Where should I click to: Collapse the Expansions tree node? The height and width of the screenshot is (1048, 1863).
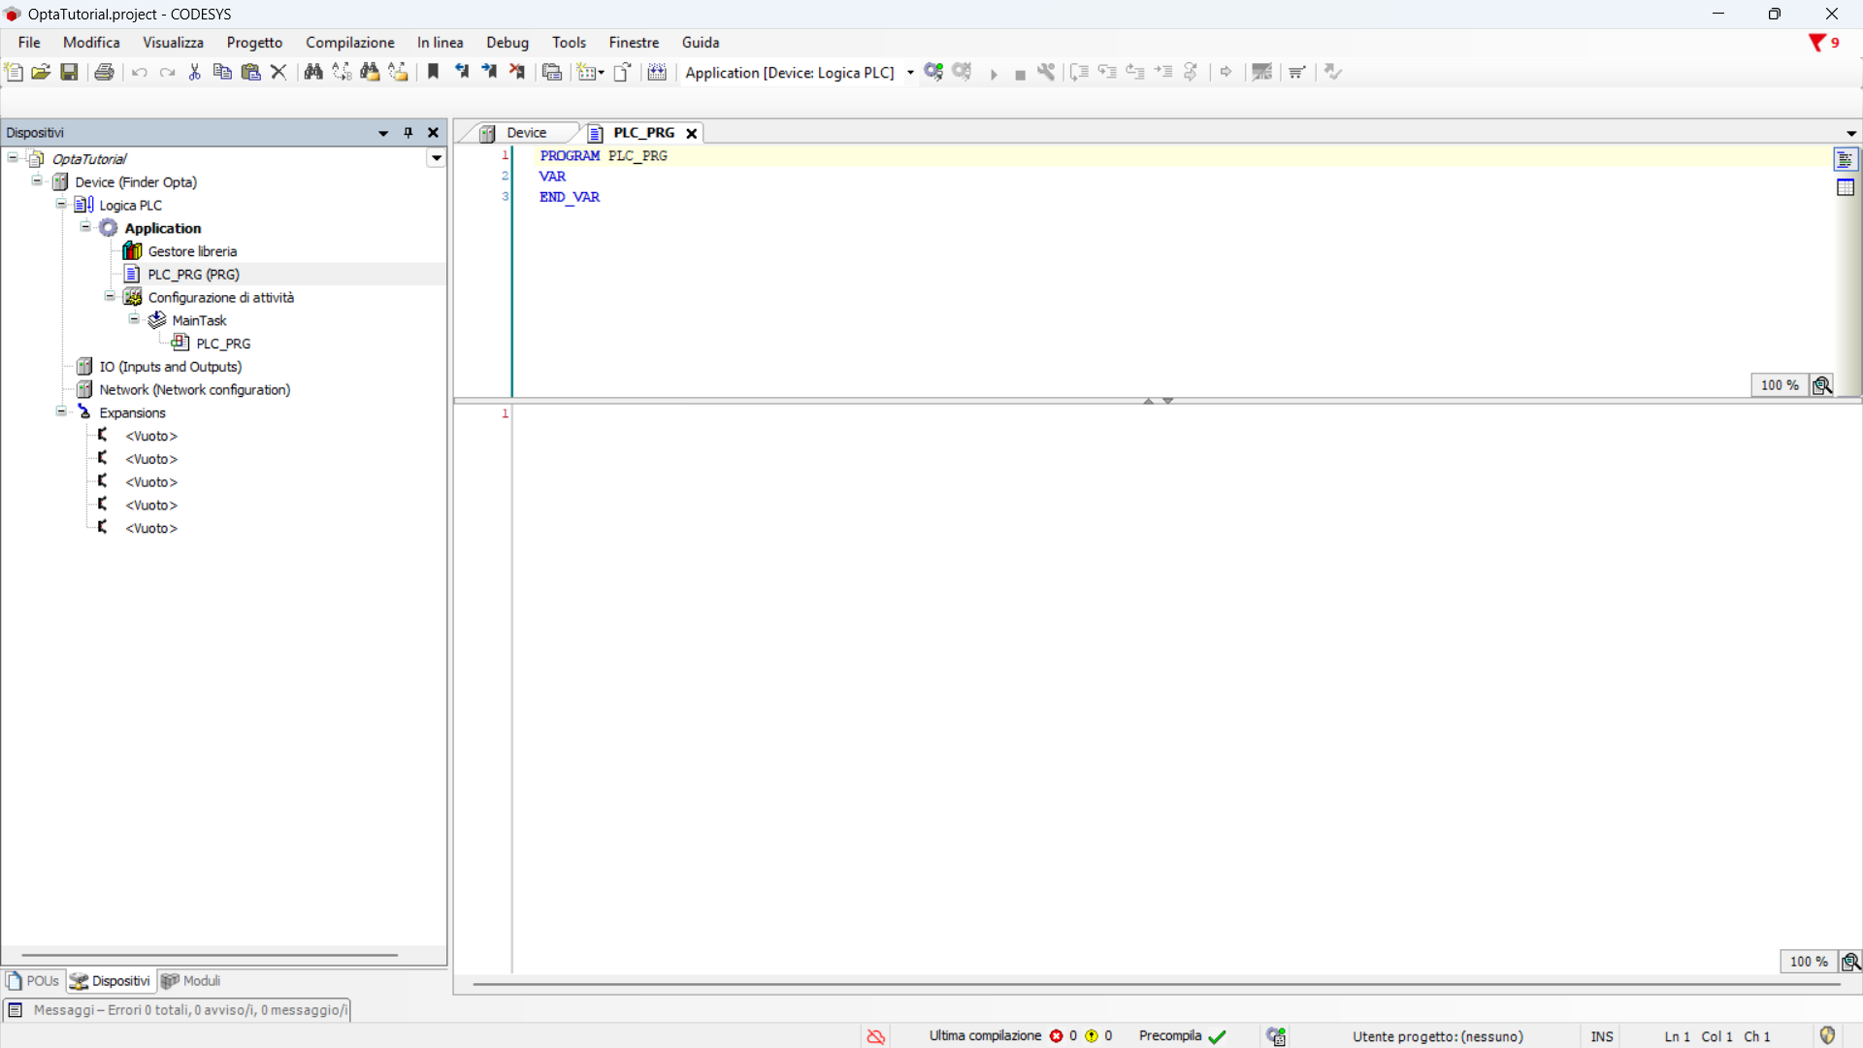click(61, 412)
